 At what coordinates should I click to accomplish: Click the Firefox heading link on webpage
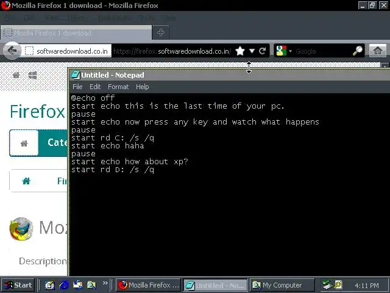(x=38, y=111)
